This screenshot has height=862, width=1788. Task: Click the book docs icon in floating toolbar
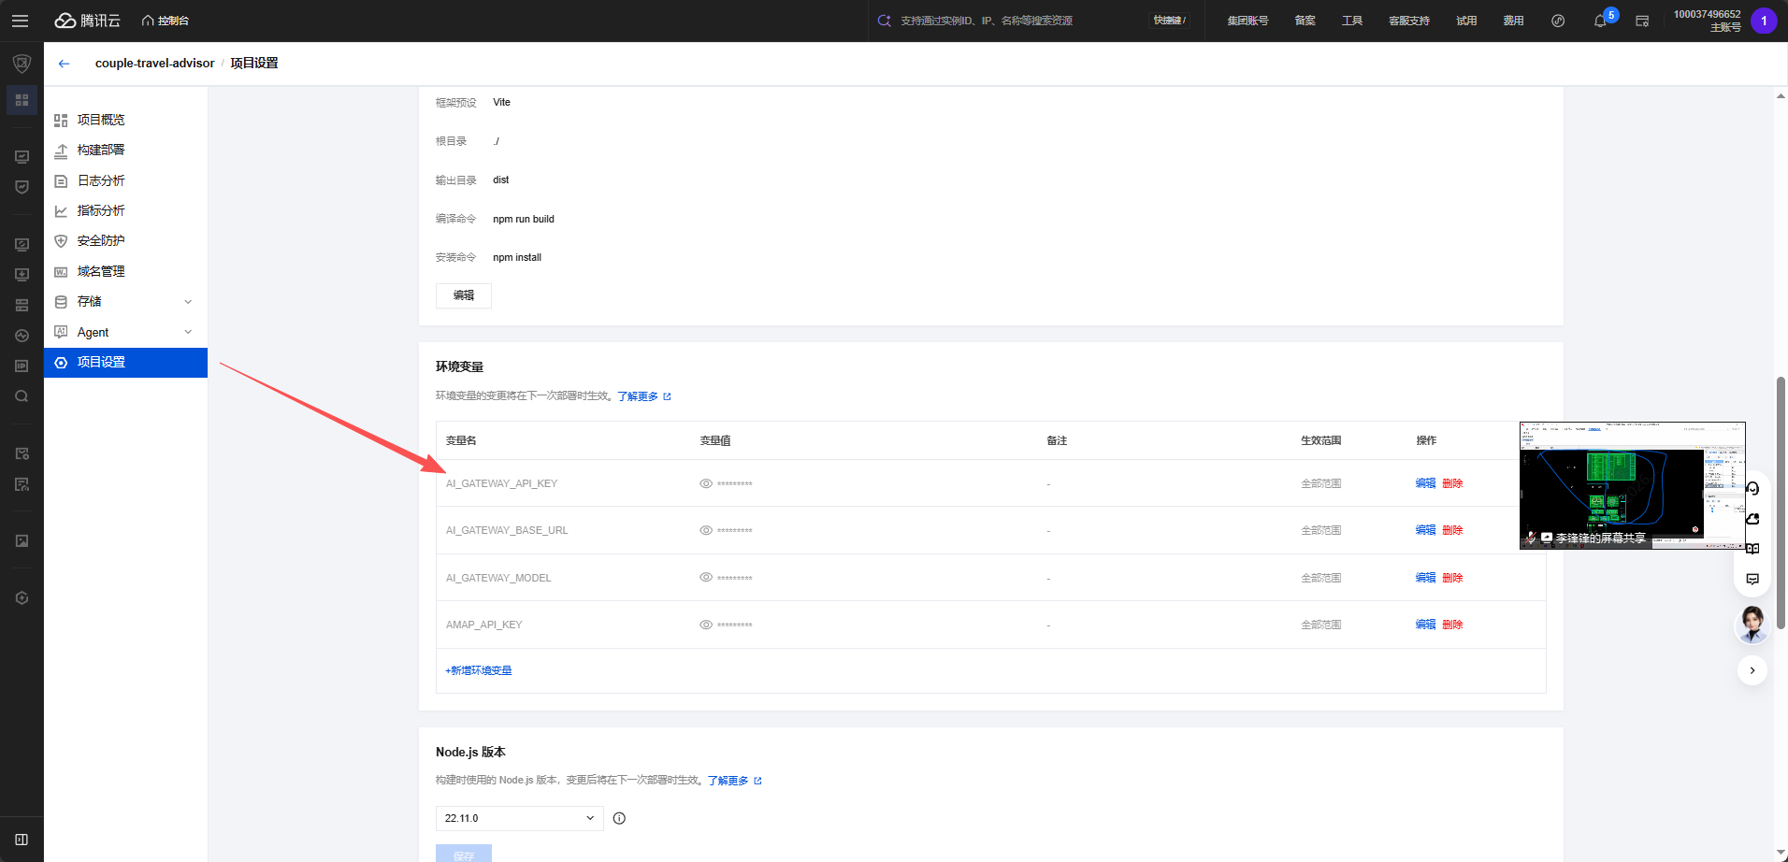pyautogui.click(x=1752, y=549)
